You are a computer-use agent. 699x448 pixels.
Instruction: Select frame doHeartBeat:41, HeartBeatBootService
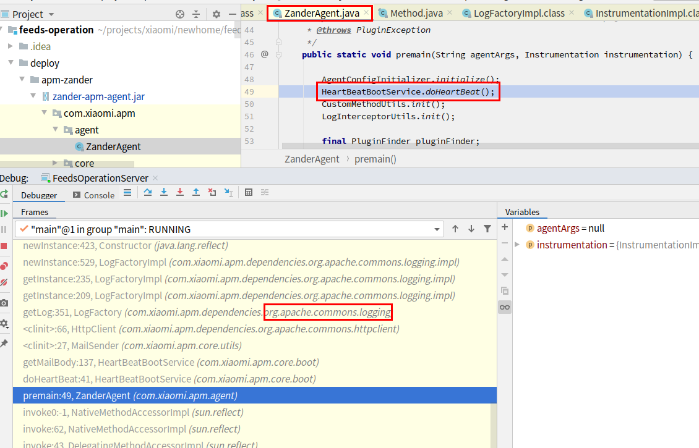tap(254, 379)
